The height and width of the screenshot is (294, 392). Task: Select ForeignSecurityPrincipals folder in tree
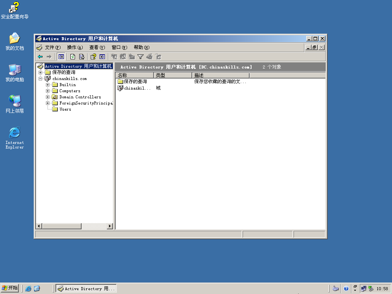(x=86, y=103)
